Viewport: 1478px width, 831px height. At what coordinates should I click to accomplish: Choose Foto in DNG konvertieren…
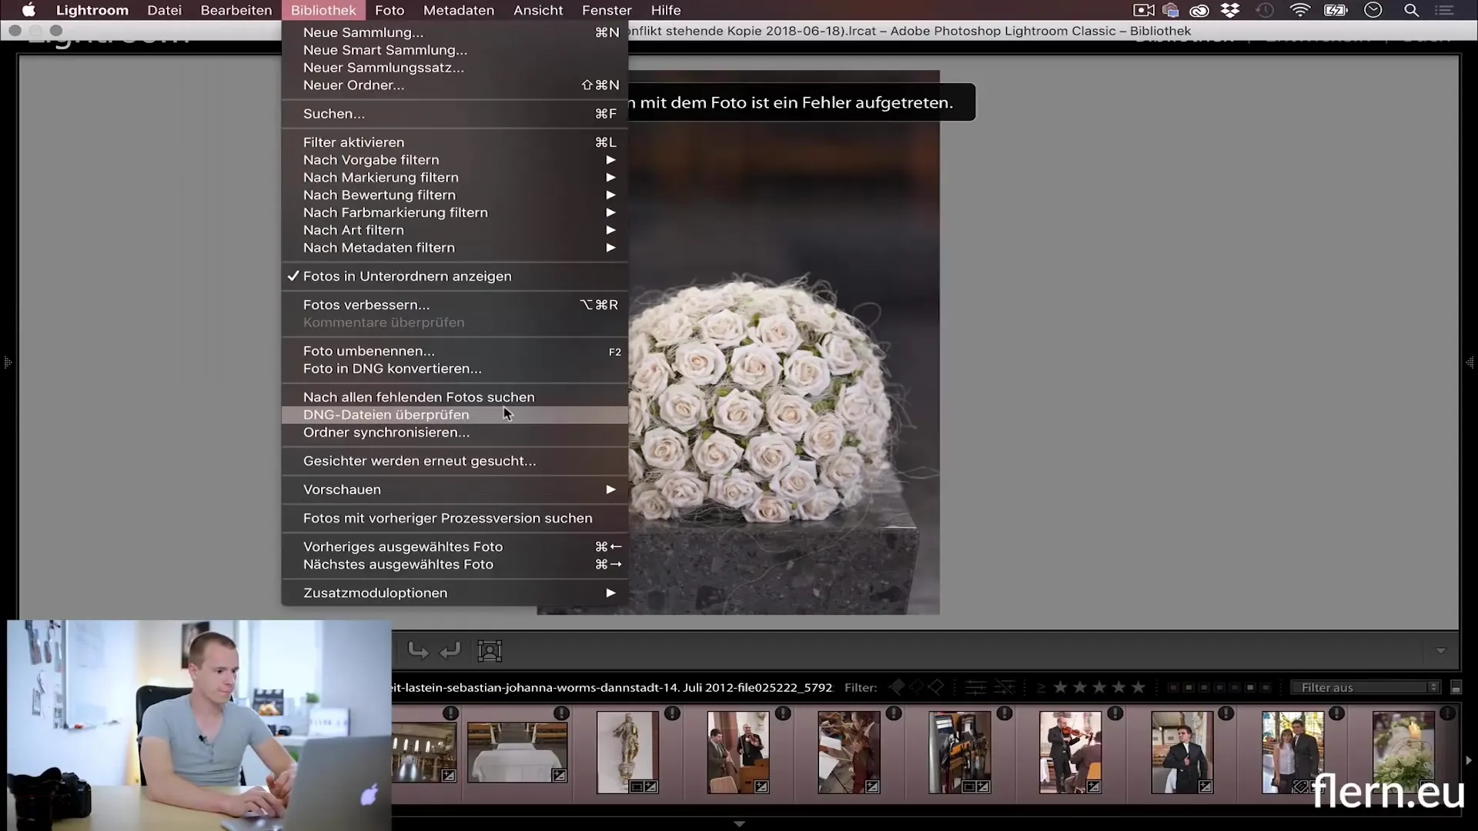point(454,369)
